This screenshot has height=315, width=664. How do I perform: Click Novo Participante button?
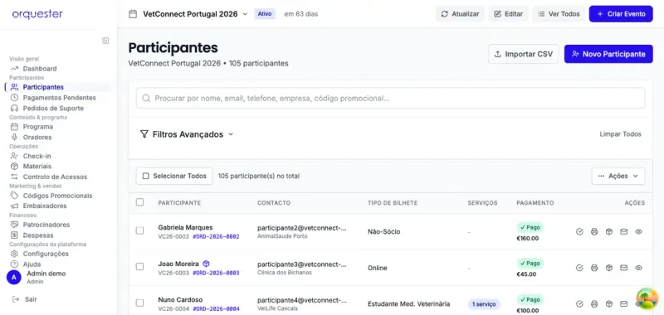[608, 54]
